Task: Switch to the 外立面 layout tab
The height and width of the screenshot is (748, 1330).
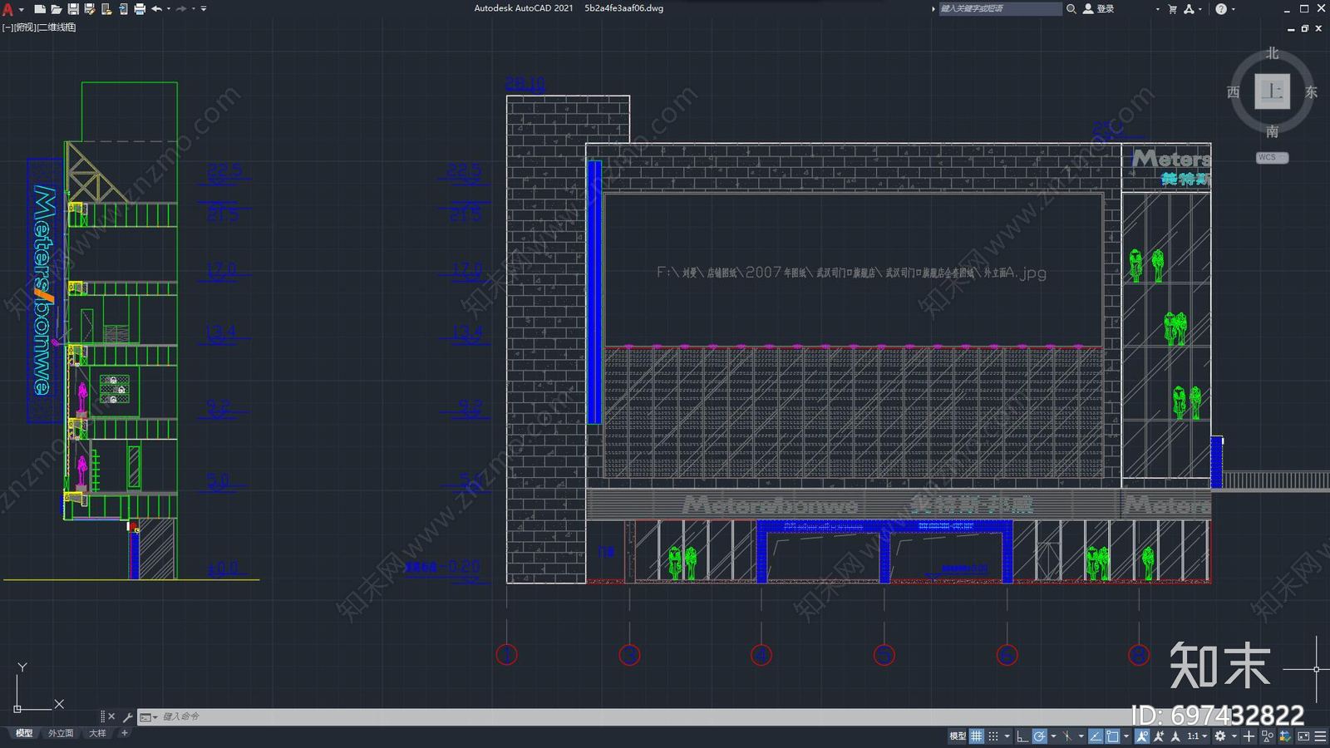Action: coord(61,733)
